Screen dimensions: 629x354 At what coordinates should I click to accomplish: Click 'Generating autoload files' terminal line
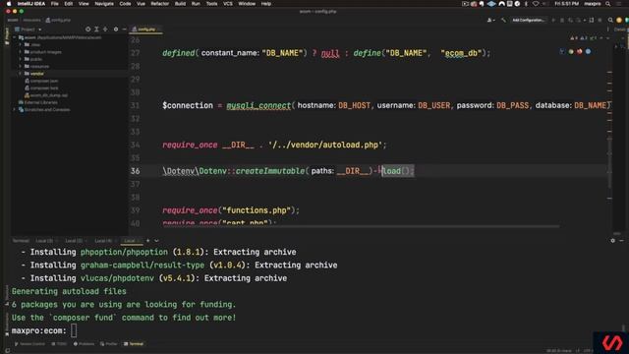(69, 291)
